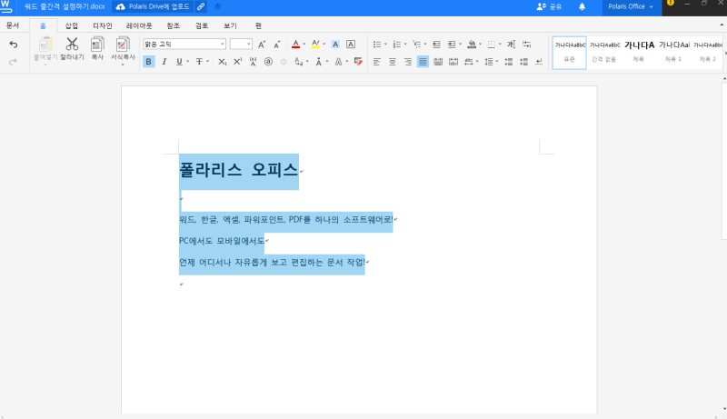Apply yellow text highlight color

(315, 45)
